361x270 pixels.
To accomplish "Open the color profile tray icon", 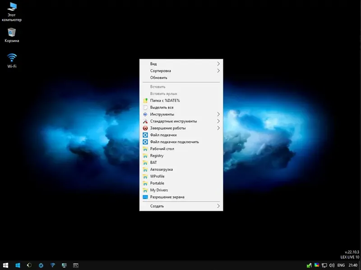I will pos(317,265).
